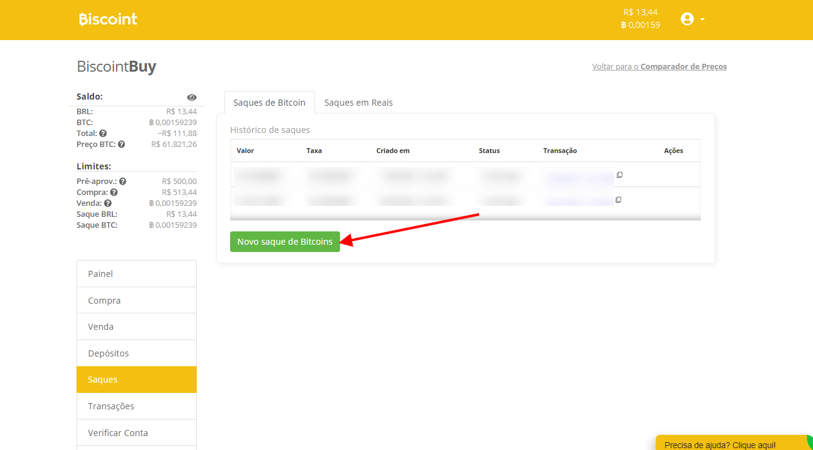Screen dimensions: 813x450
Task: Click the BiscointBuy page title
Action: click(x=117, y=67)
